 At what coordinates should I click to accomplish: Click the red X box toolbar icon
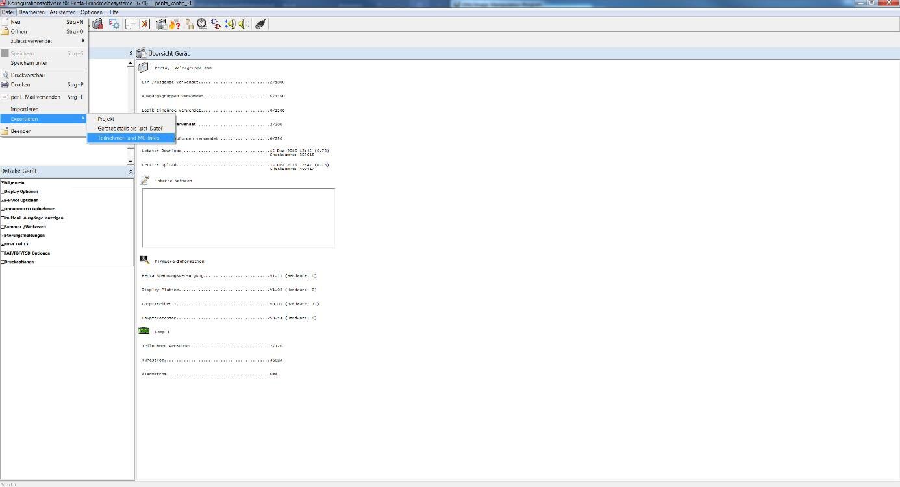145,24
